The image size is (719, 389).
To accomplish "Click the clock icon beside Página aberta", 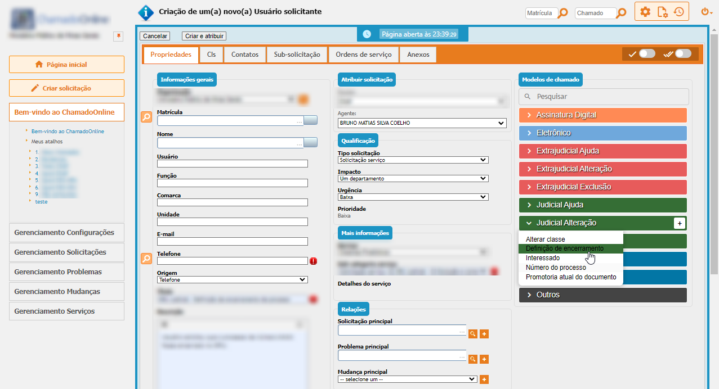I will [x=367, y=34].
